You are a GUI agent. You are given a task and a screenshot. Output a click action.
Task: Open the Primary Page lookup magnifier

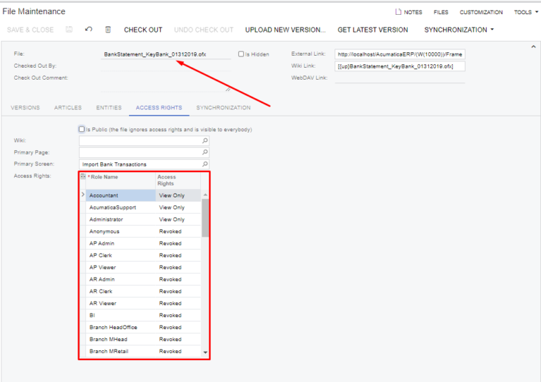pos(205,152)
